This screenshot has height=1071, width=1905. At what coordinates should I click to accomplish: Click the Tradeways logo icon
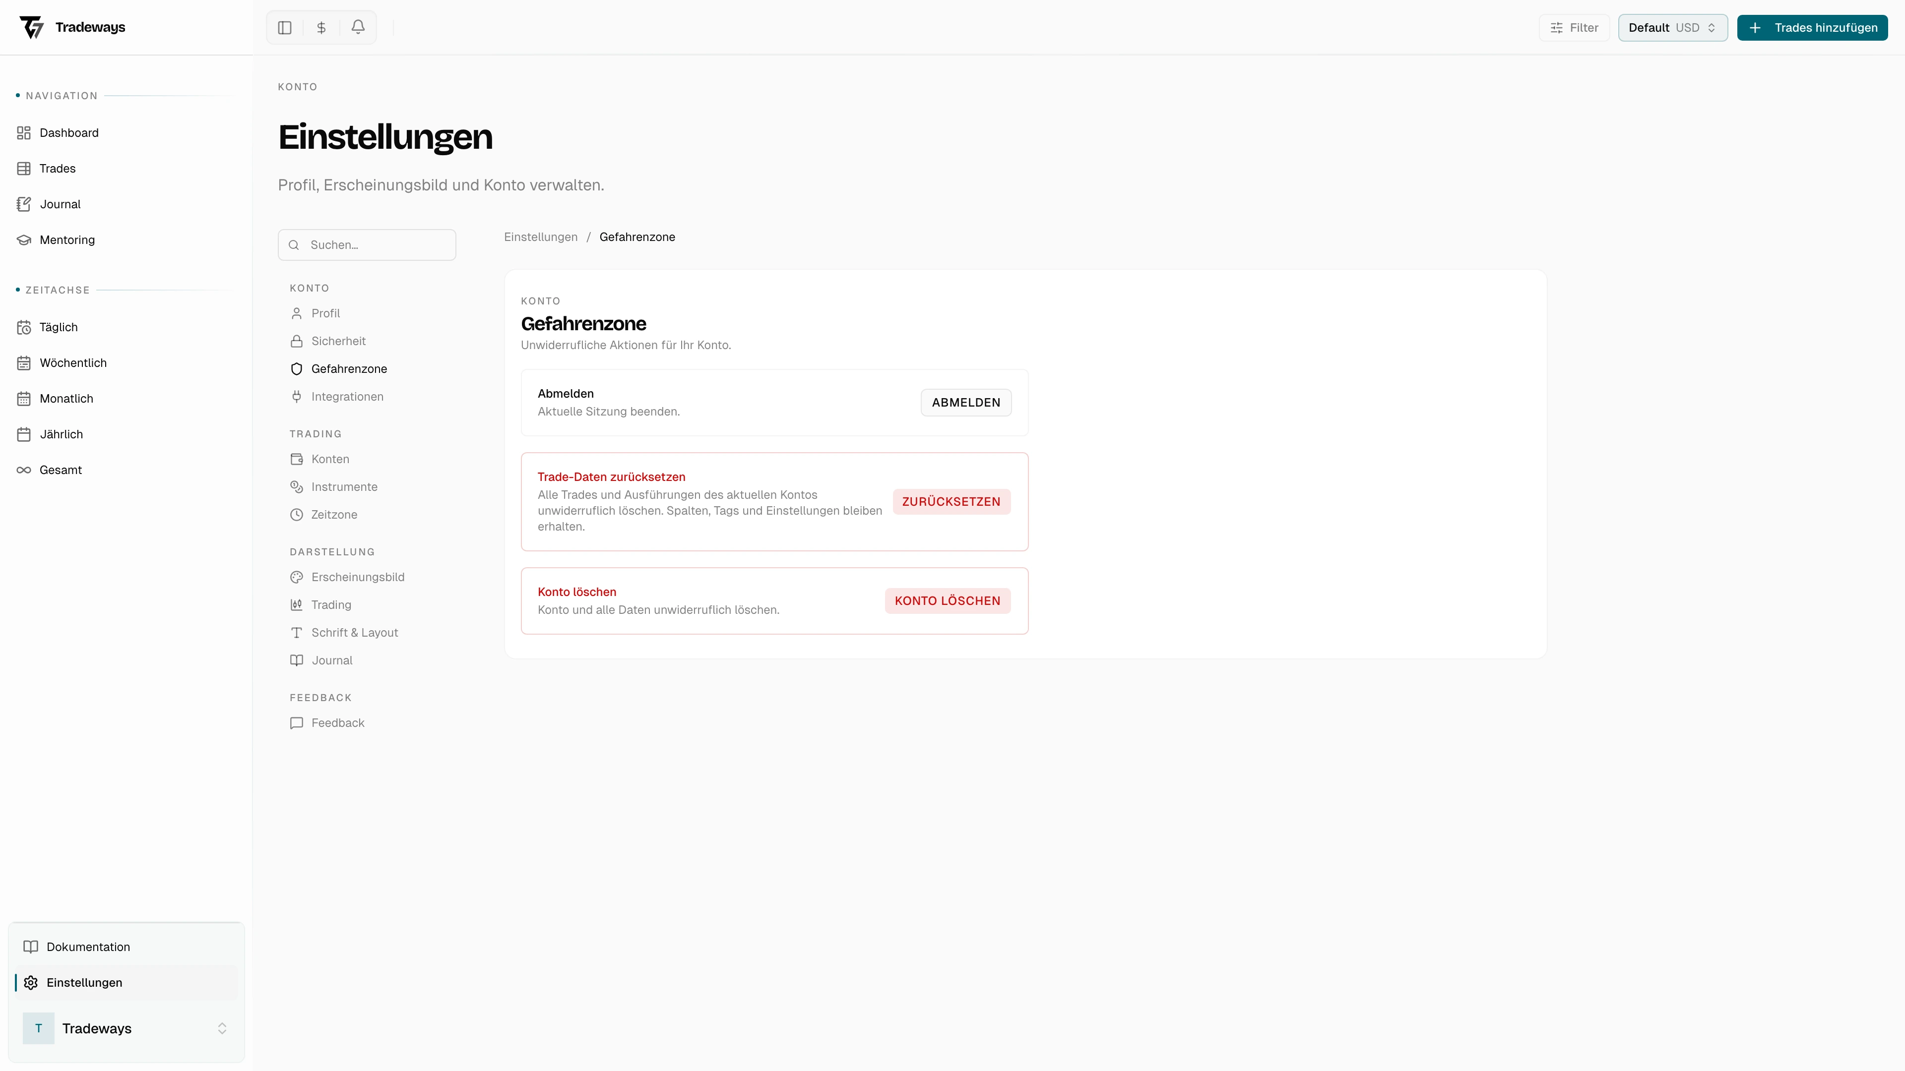pos(32,27)
